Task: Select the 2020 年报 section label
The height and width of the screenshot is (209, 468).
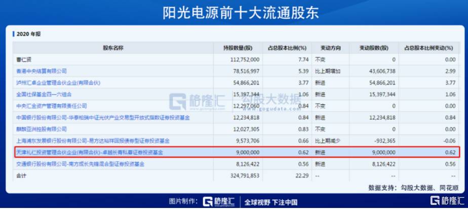Action: pos(29,34)
